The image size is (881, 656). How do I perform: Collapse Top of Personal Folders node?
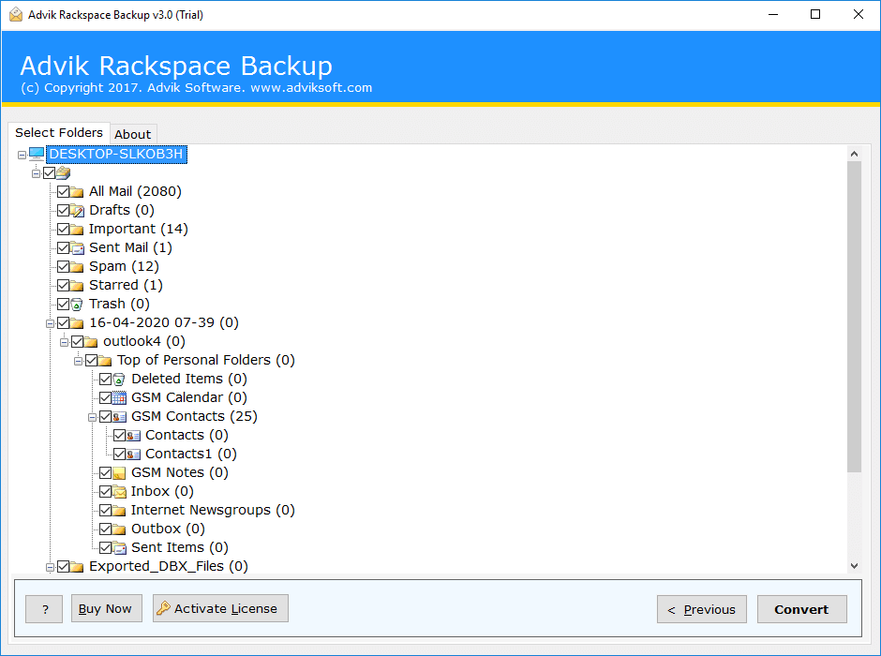(78, 361)
